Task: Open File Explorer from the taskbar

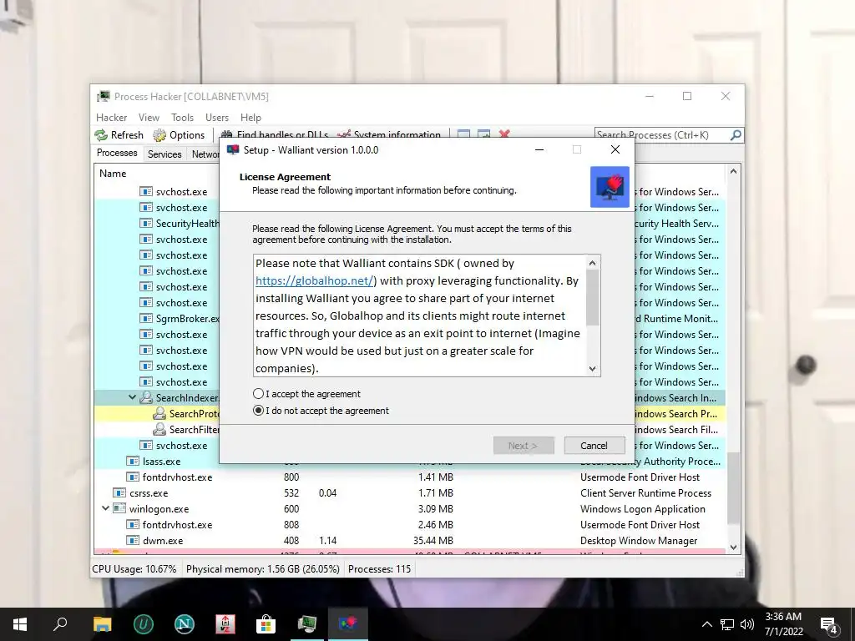Action: [x=102, y=624]
